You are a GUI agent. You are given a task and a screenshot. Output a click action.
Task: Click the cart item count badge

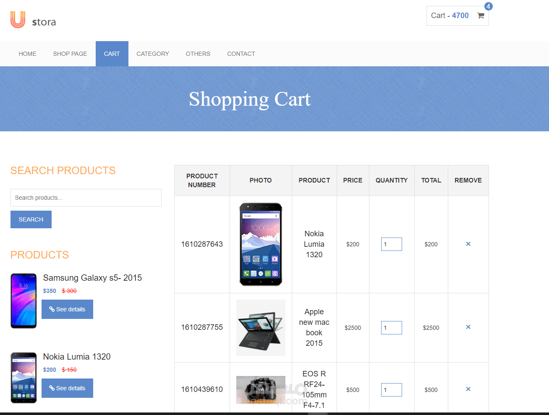click(x=488, y=6)
